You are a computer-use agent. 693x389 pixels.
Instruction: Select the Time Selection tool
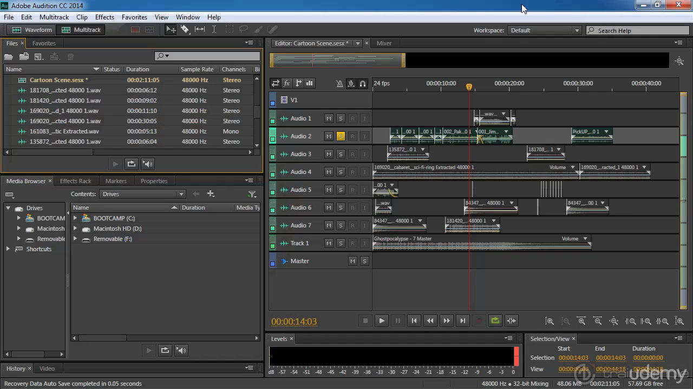(x=214, y=30)
